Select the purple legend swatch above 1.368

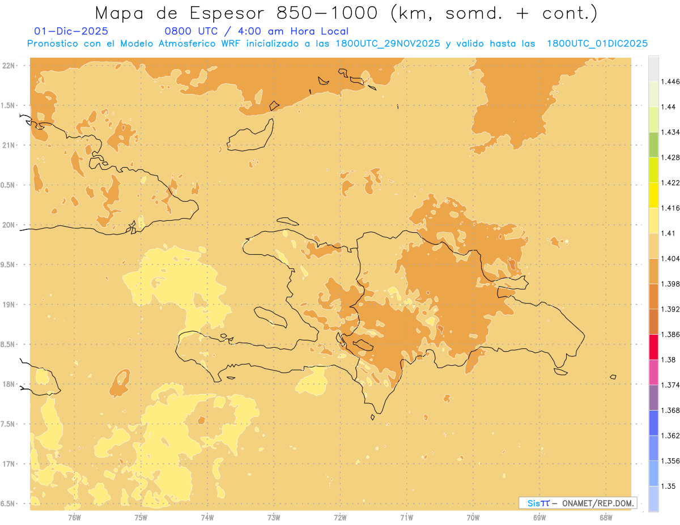click(653, 398)
